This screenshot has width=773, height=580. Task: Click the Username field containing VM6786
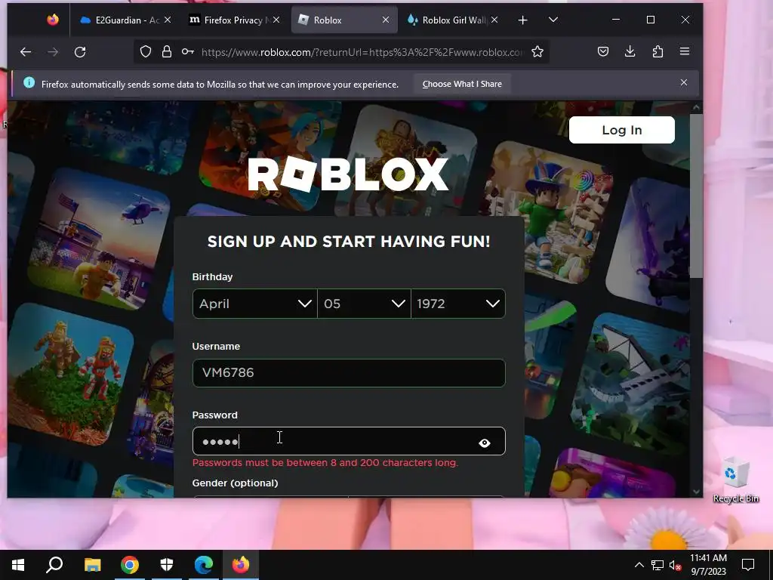349,373
